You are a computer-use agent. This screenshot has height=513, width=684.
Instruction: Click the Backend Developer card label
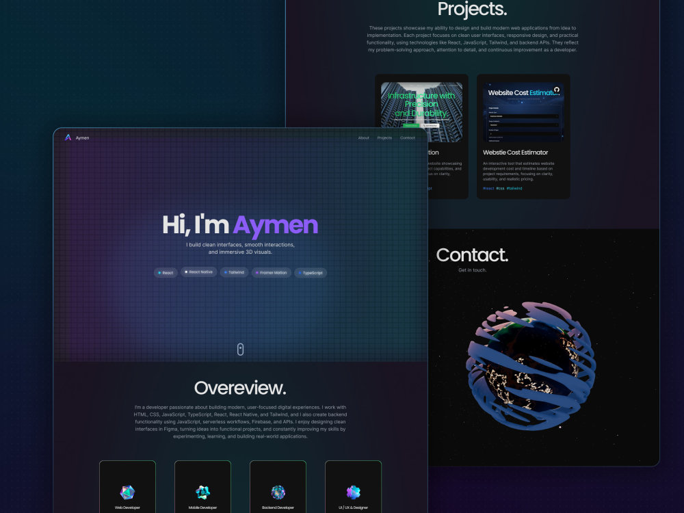click(278, 508)
